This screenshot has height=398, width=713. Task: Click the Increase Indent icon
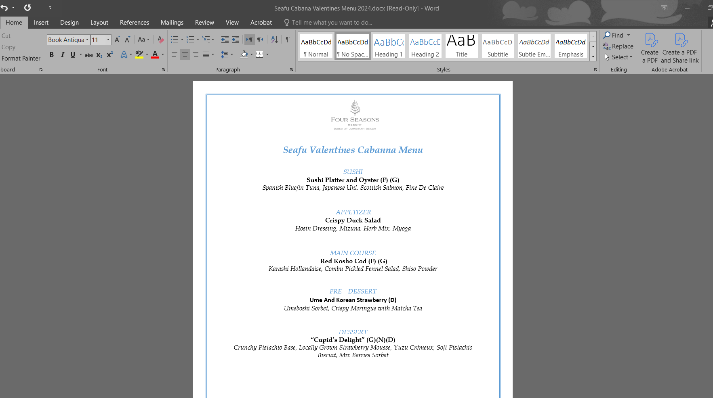click(236, 40)
